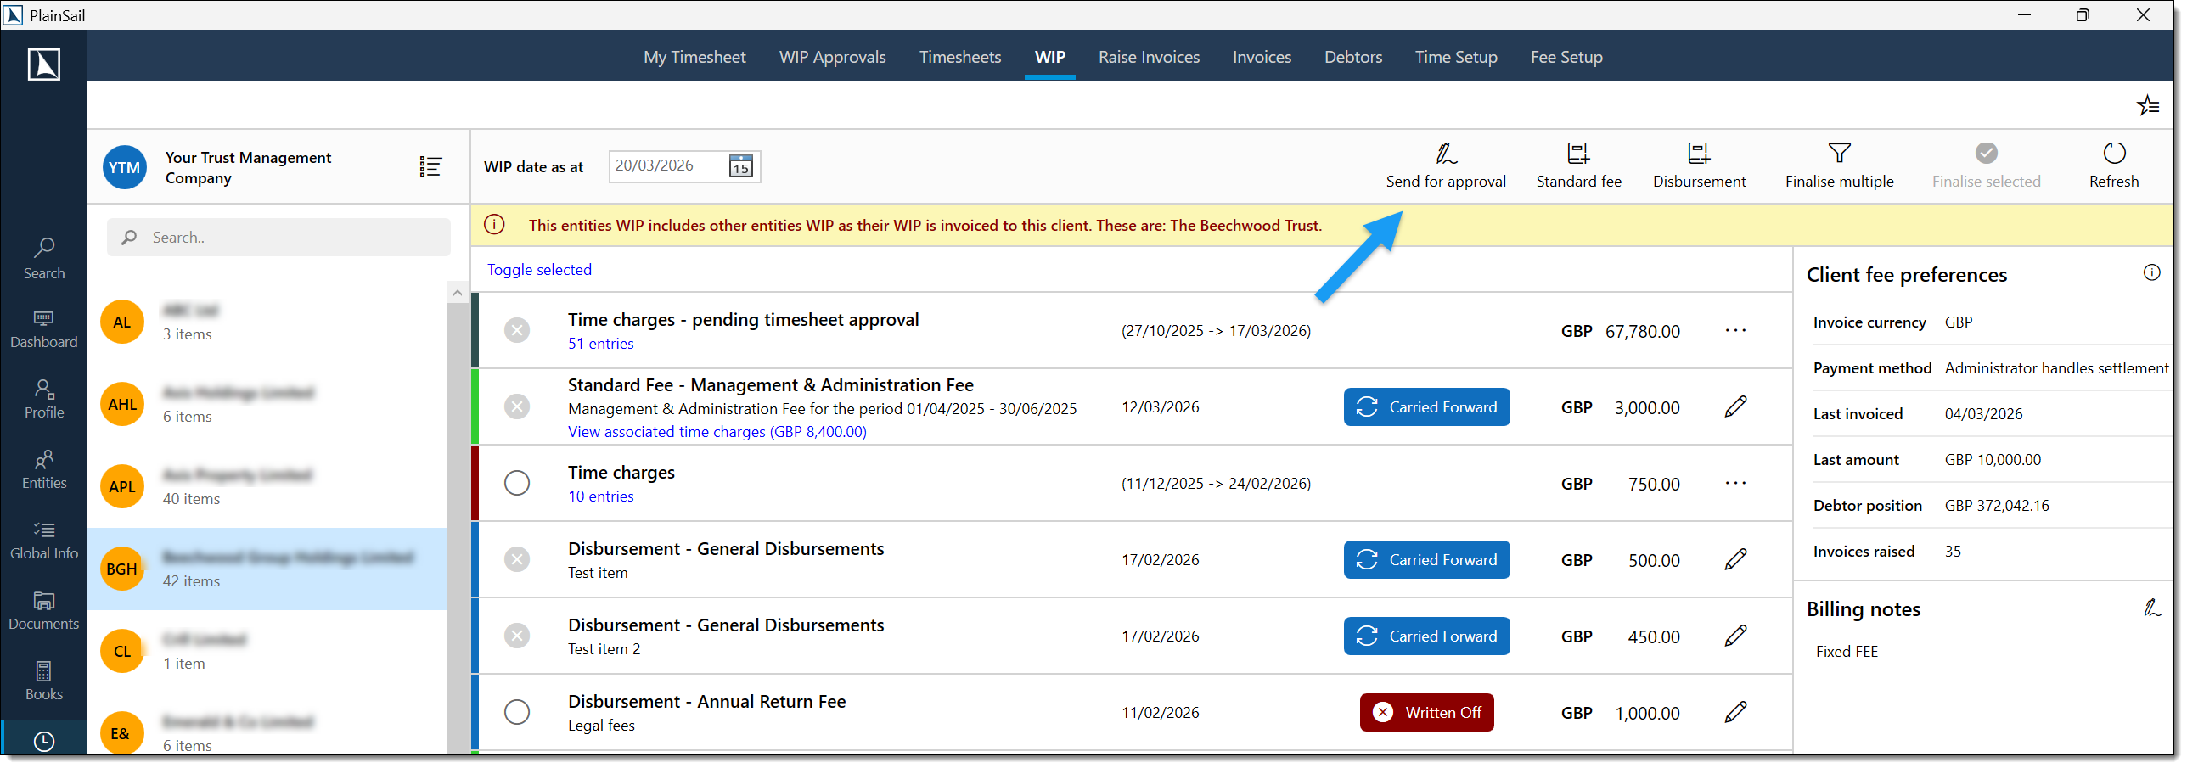
Task: Open the Debtors tab
Action: 1352,57
